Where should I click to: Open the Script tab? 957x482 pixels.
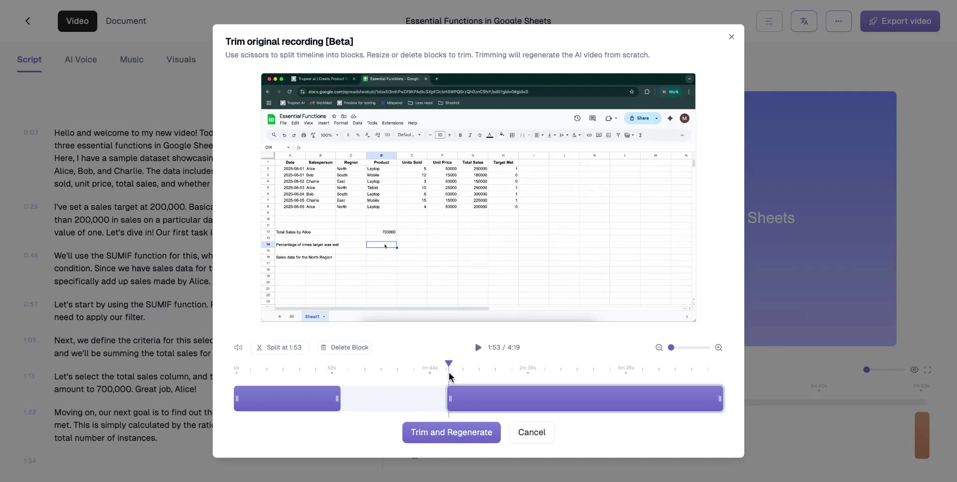[x=29, y=59]
